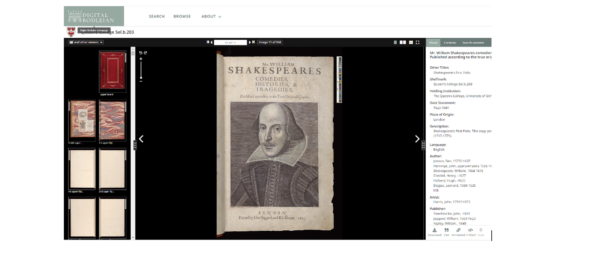Open author Holland, Hugh link
Image resolution: width=609 pixels, height=260 pixels.
pyautogui.click(x=449, y=181)
